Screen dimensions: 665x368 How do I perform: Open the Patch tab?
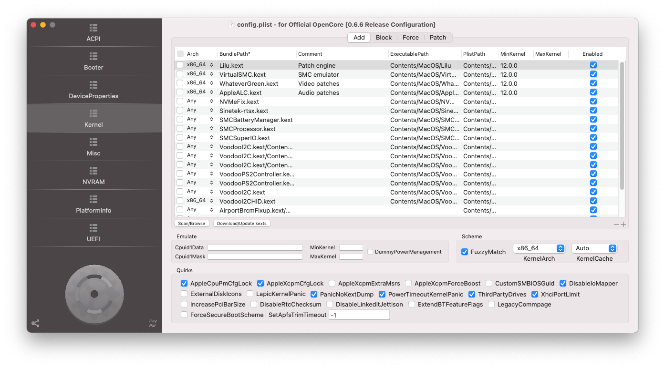tap(438, 38)
